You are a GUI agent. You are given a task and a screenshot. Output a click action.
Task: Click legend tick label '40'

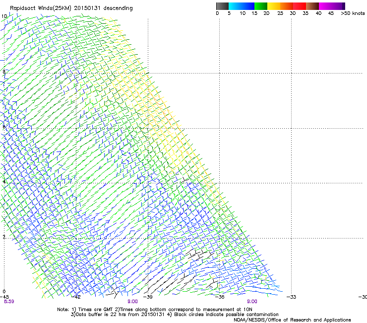[318, 13]
